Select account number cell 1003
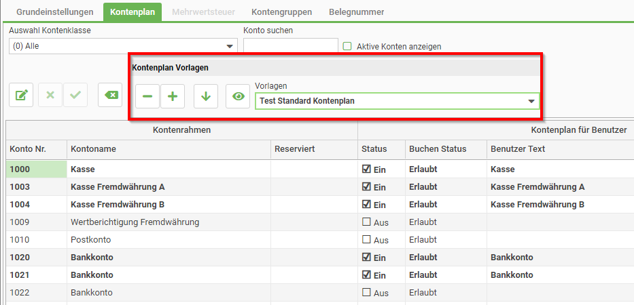Screen dimensions: 634x305 pos(37,187)
